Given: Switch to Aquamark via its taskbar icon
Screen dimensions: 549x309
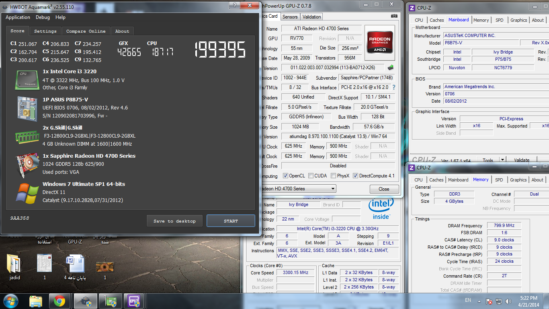Looking at the screenshot, I should (85, 301).
